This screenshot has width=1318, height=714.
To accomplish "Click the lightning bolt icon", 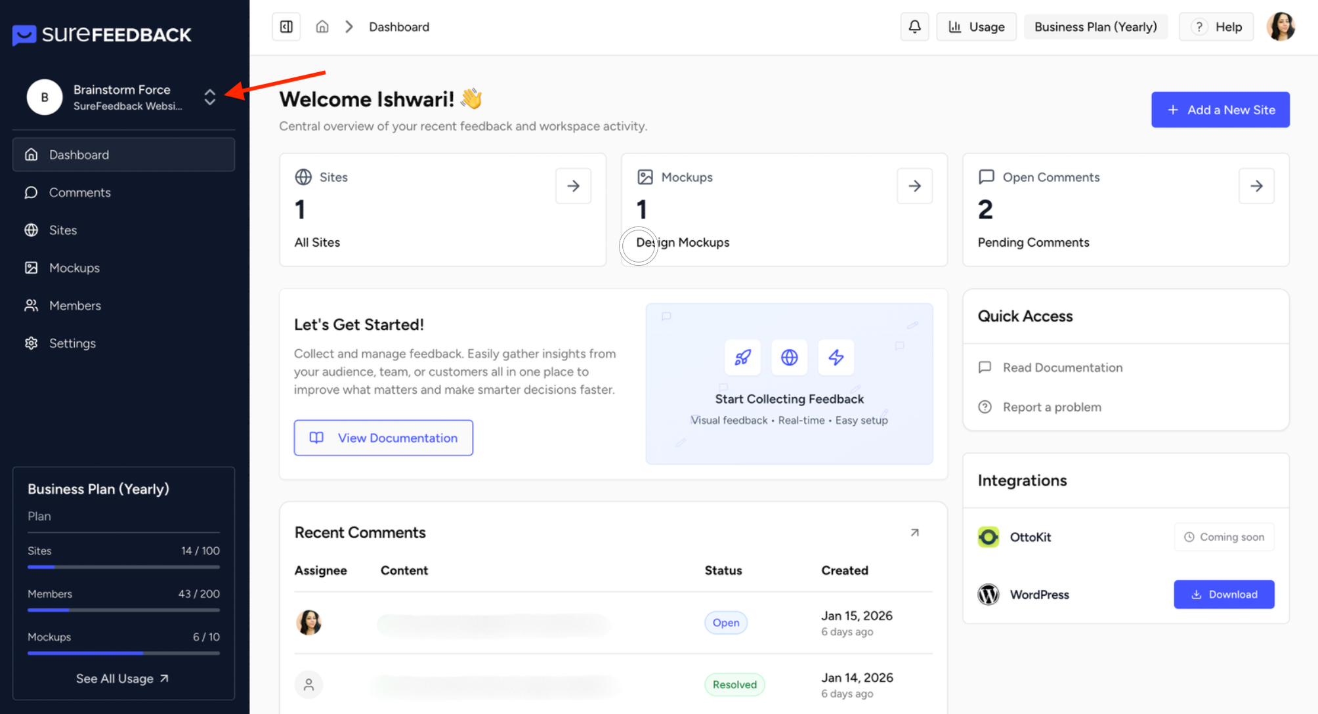I will point(836,358).
